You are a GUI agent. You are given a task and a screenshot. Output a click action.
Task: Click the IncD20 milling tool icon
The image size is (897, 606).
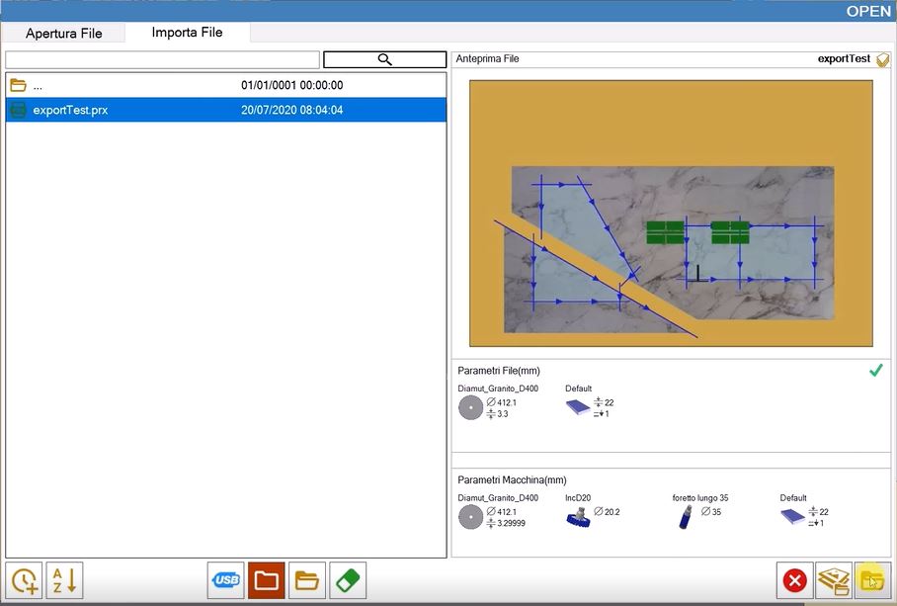[578, 517]
